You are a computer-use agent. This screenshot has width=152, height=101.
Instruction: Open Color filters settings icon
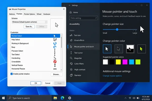71,64
